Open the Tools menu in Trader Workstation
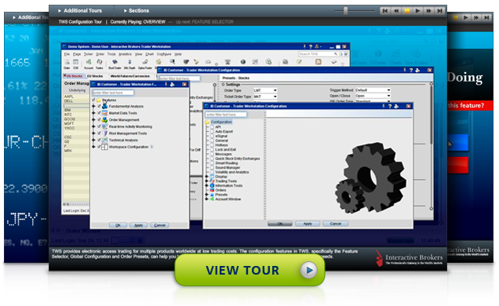This screenshot has height=306, width=499. point(111,54)
